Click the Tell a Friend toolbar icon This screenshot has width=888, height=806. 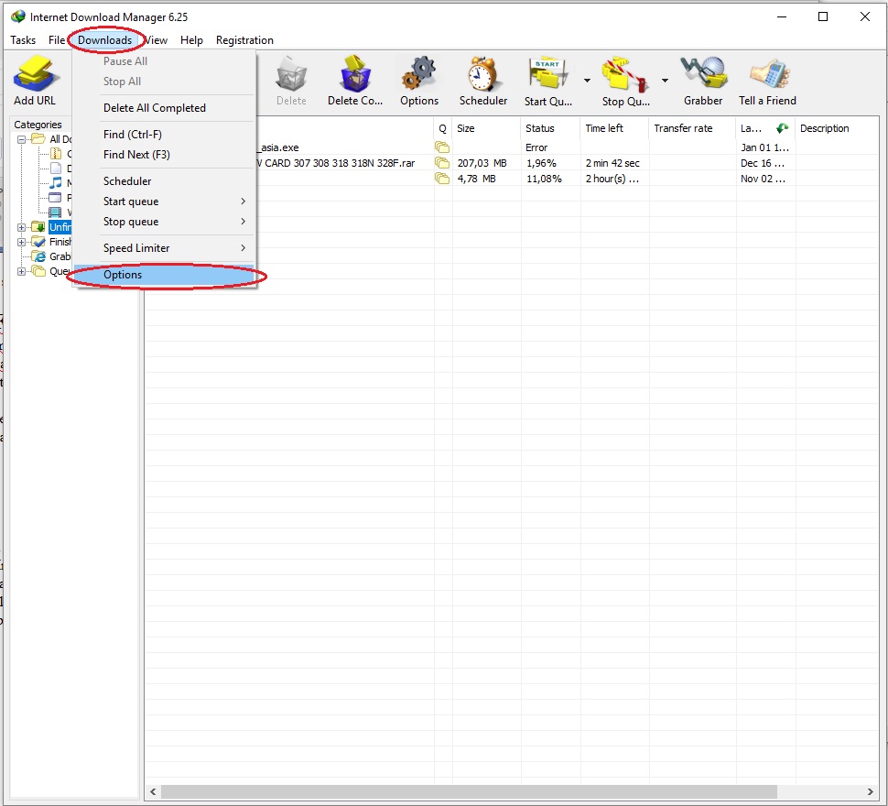click(x=767, y=78)
